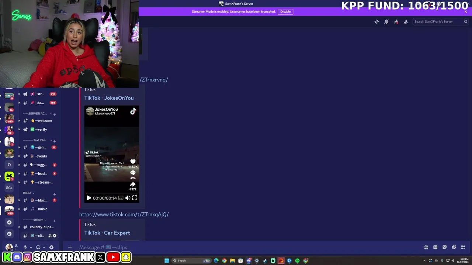Open Steam from the taskbar
This screenshot has width=472, height=265.
click(265, 261)
